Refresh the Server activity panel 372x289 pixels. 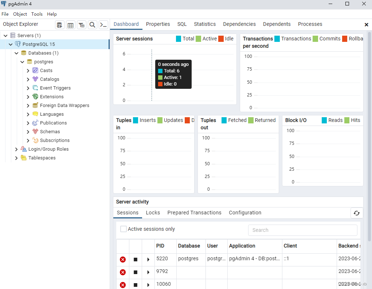click(357, 213)
